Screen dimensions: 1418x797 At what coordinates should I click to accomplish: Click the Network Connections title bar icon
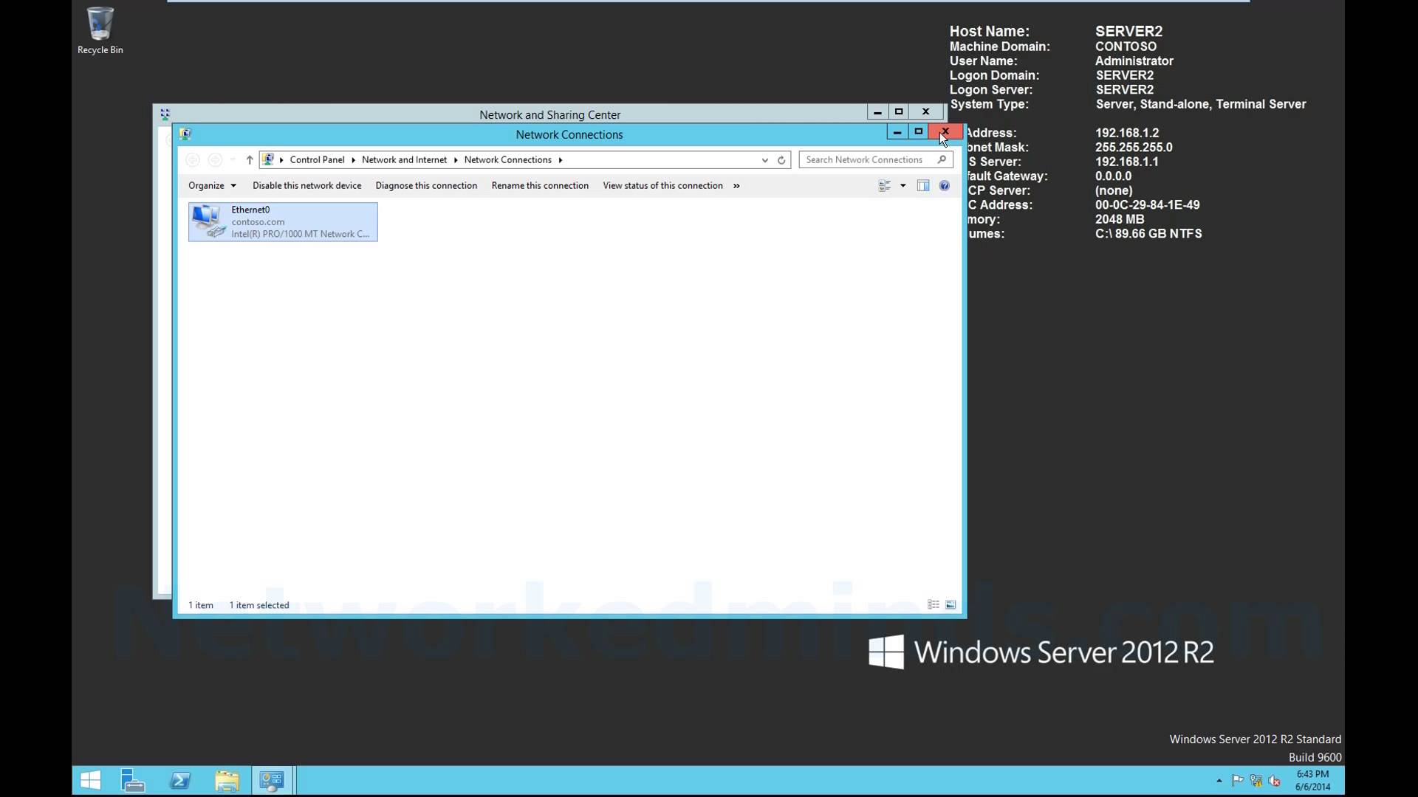coord(185,134)
